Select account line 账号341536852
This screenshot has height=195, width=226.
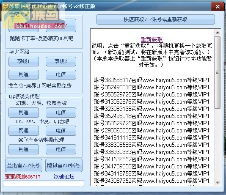pyautogui.click(x=152, y=159)
